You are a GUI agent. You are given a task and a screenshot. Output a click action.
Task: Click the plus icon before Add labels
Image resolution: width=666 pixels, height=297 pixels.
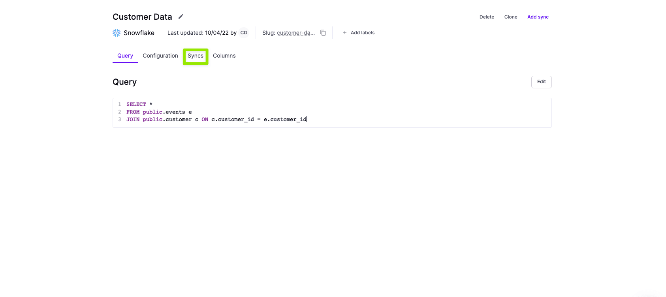coord(345,33)
